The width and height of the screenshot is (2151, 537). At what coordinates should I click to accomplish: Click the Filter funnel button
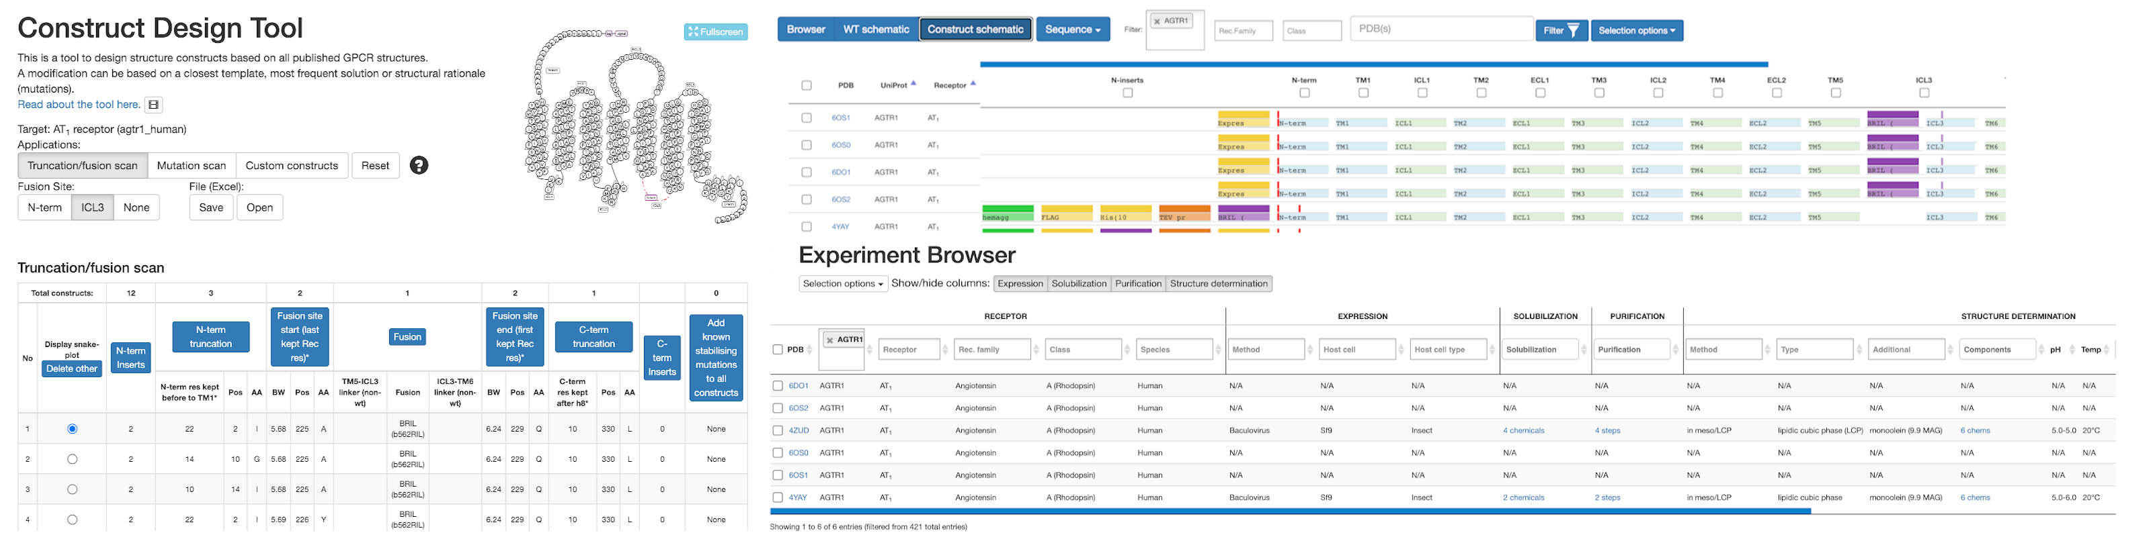pyautogui.click(x=1561, y=31)
